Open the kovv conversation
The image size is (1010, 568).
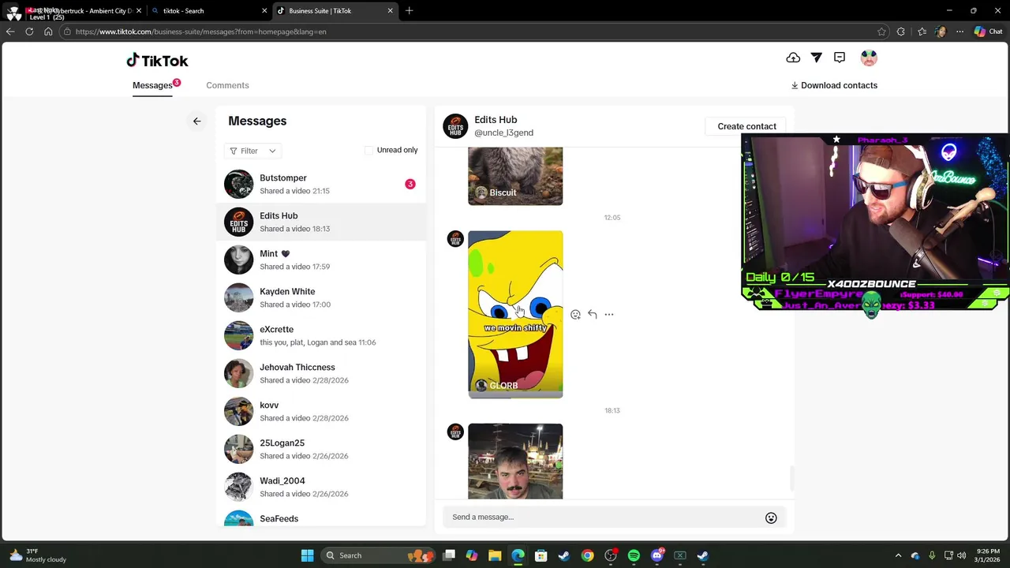point(321,411)
